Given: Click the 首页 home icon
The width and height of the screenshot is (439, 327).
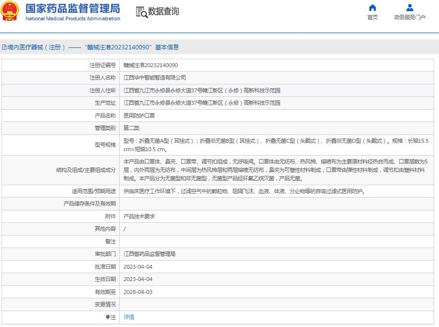Looking at the screenshot, I should pyautogui.click(x=372, y=7).
